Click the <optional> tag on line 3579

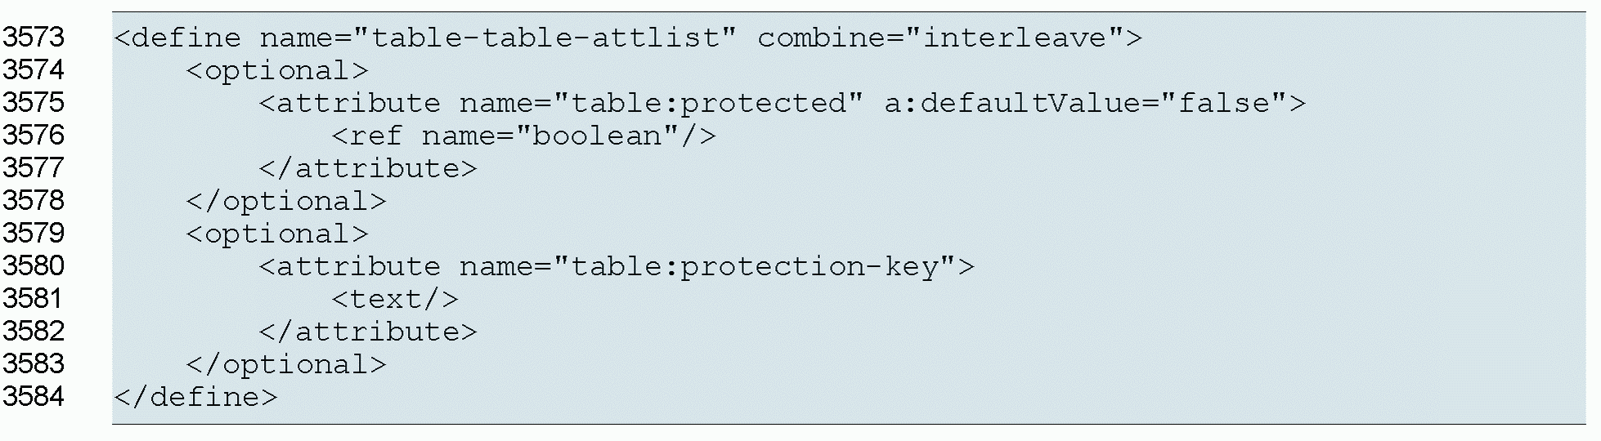277,234
